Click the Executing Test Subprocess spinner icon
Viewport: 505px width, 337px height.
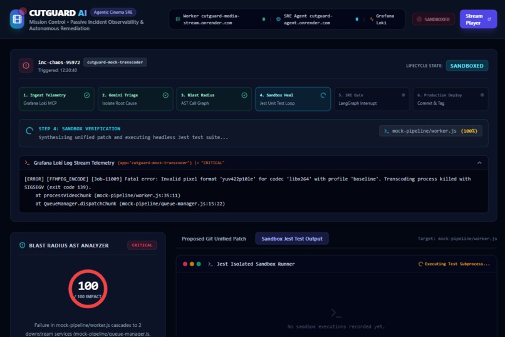pos(420,264)
